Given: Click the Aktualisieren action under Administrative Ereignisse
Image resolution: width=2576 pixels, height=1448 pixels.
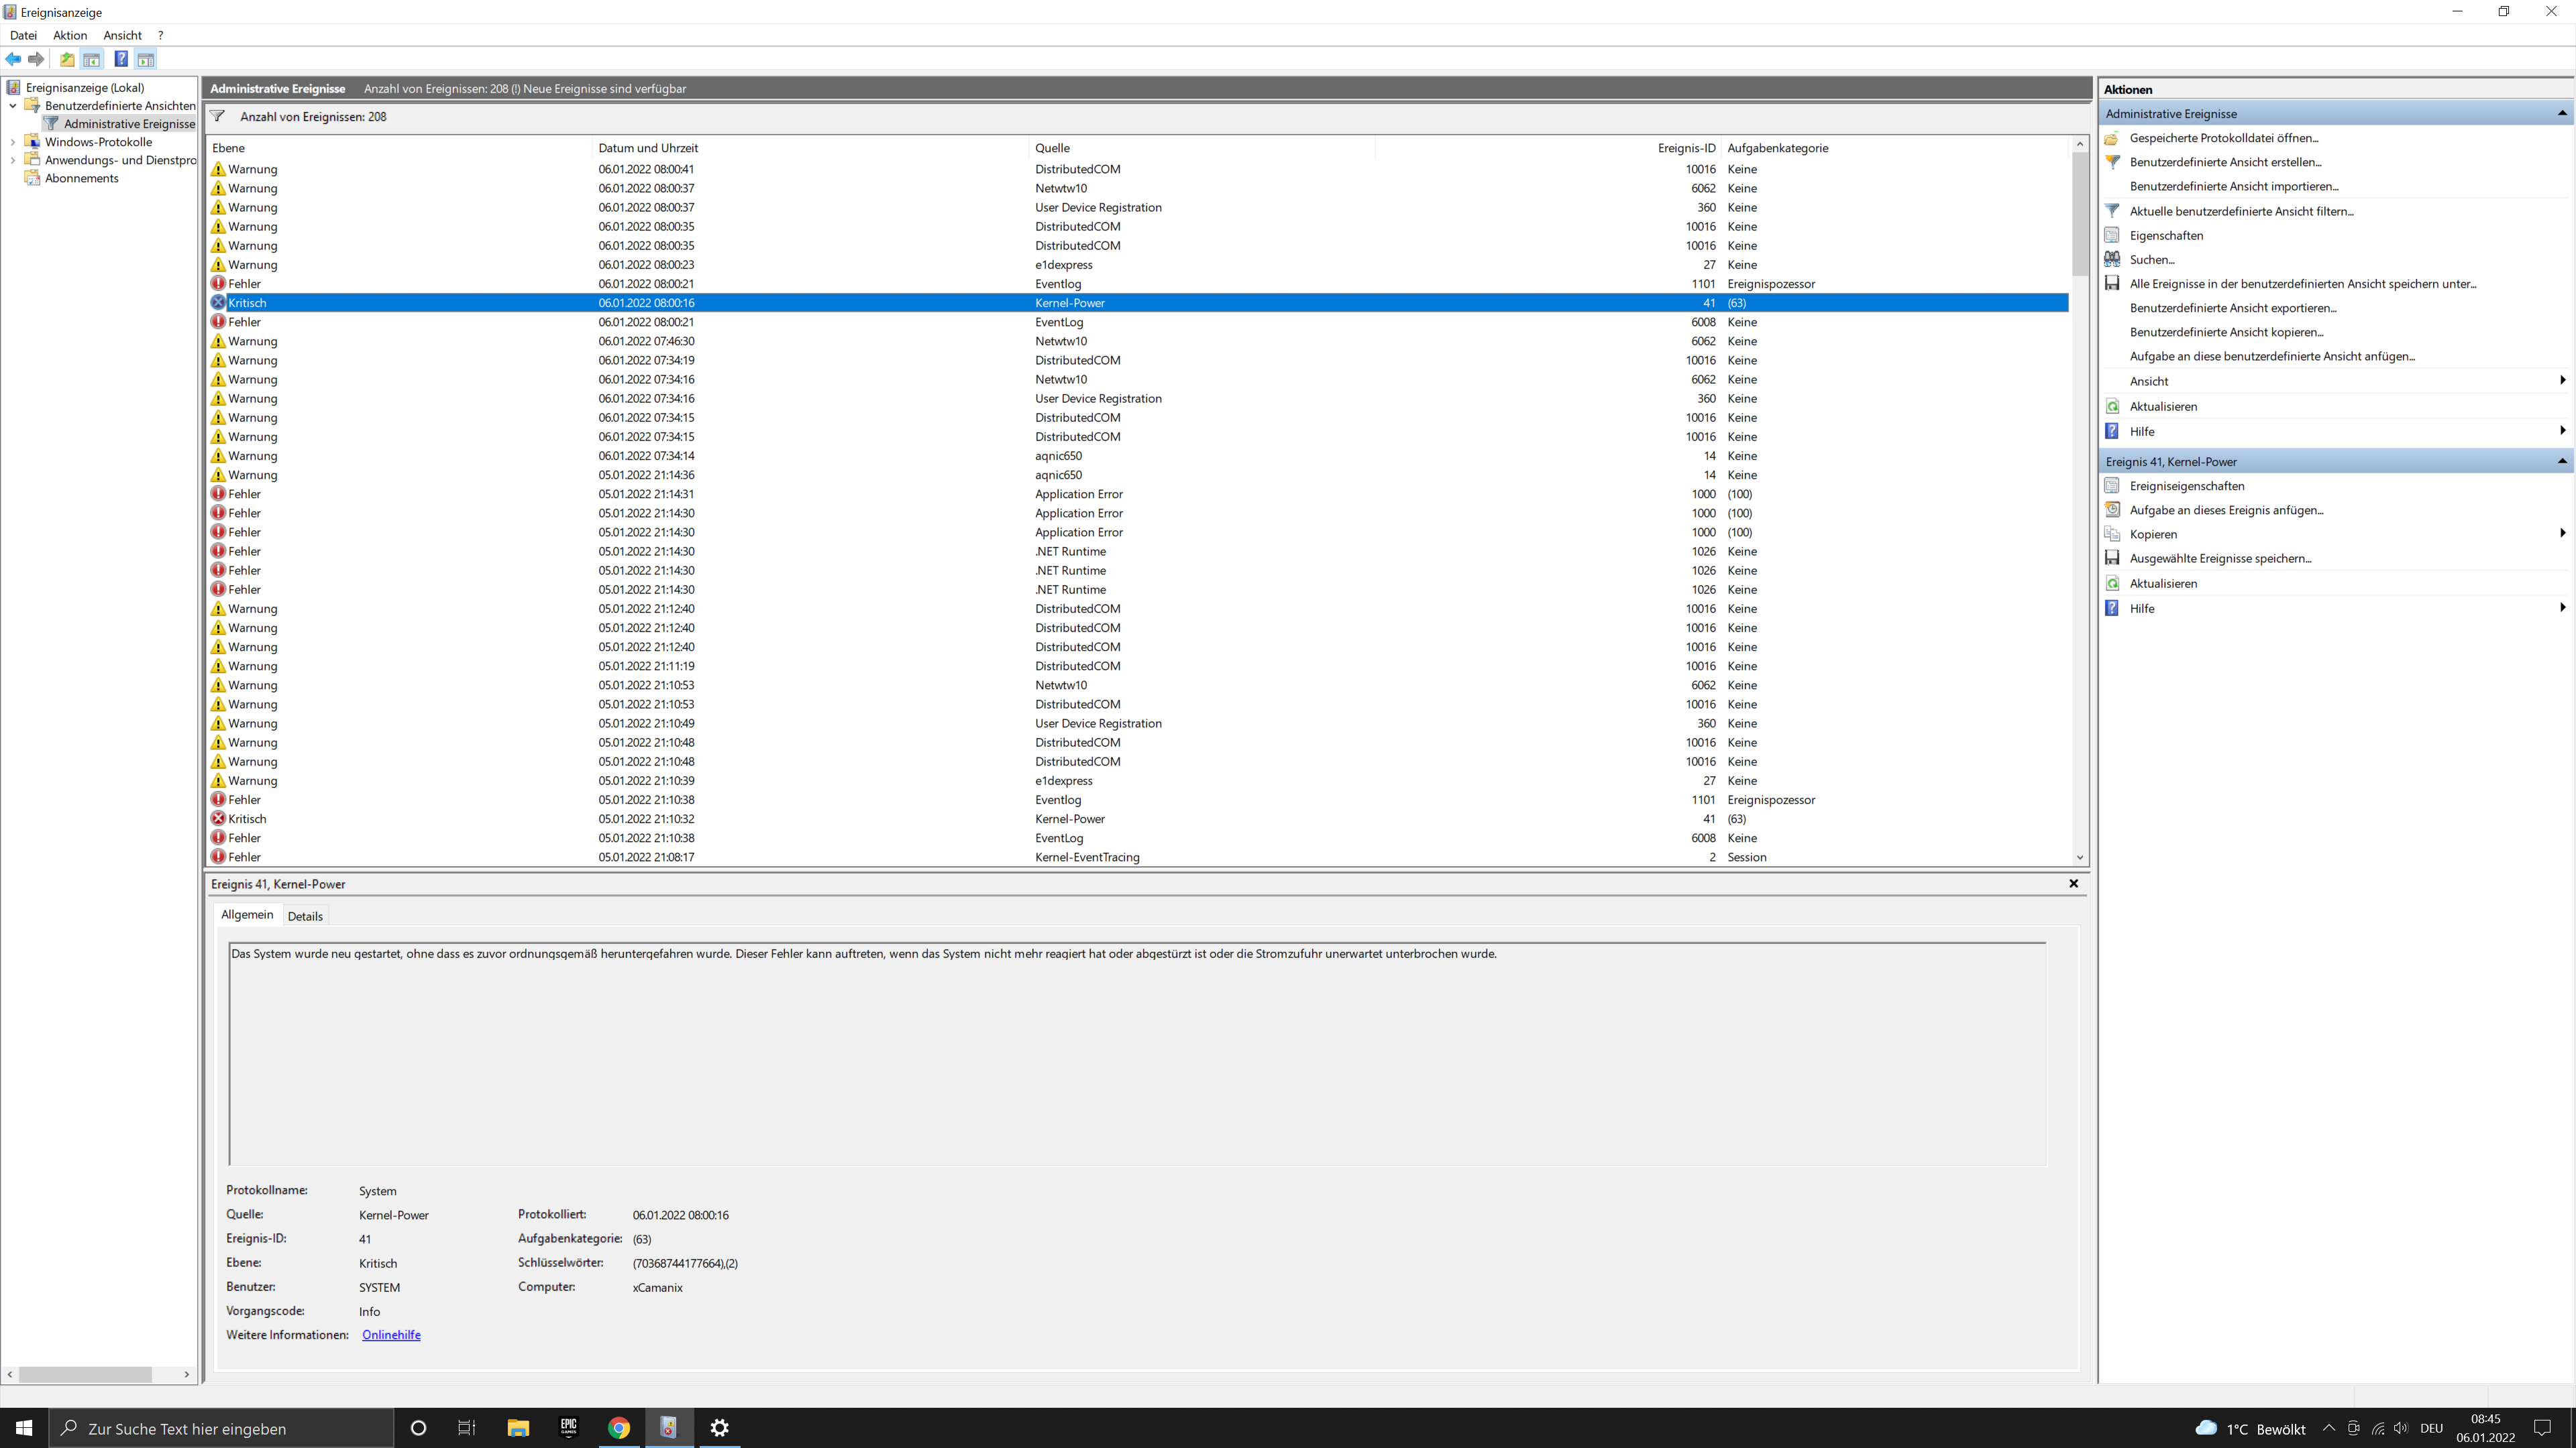Looking at the screenshot, I should [2163, 407].
